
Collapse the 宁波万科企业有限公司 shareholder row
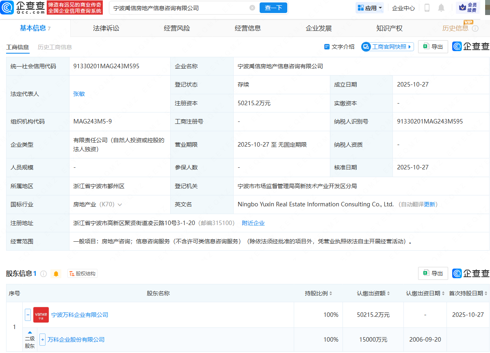tap(28, 315)
